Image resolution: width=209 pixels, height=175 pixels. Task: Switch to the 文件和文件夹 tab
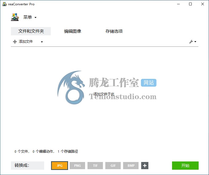click(31, 31)
